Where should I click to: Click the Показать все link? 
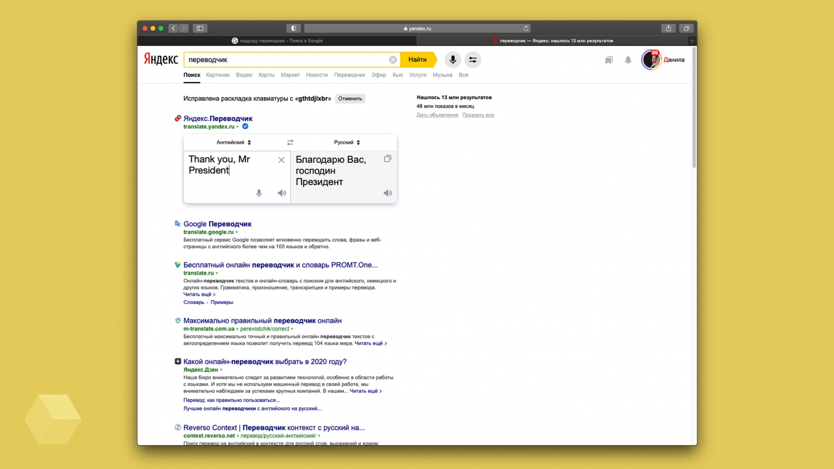(x=478, y=115)
